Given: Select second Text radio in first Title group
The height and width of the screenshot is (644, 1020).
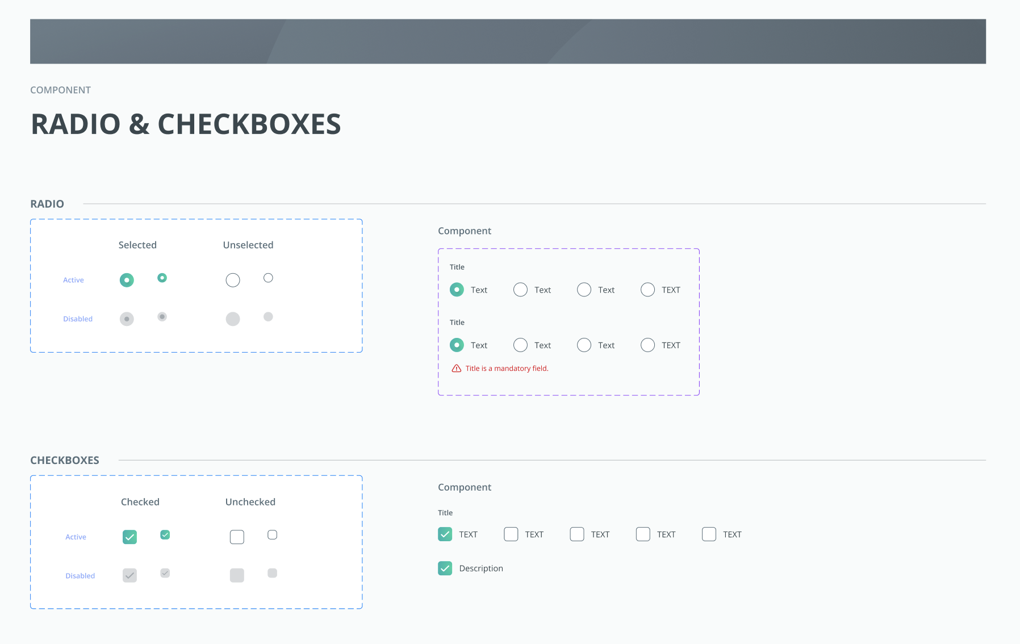Looking at the screenshot, I should 520,290.
